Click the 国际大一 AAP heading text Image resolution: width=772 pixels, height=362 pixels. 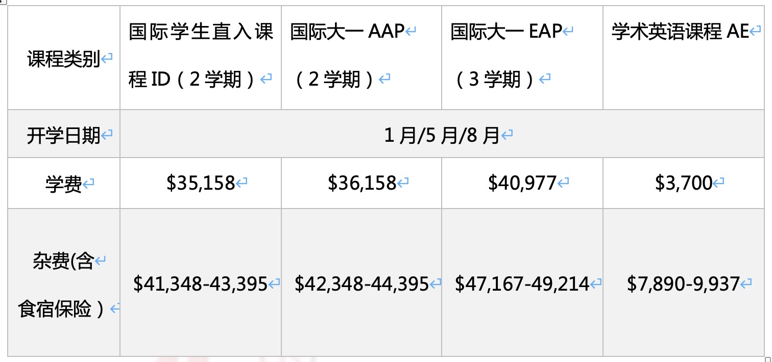(x=347, y=32)
